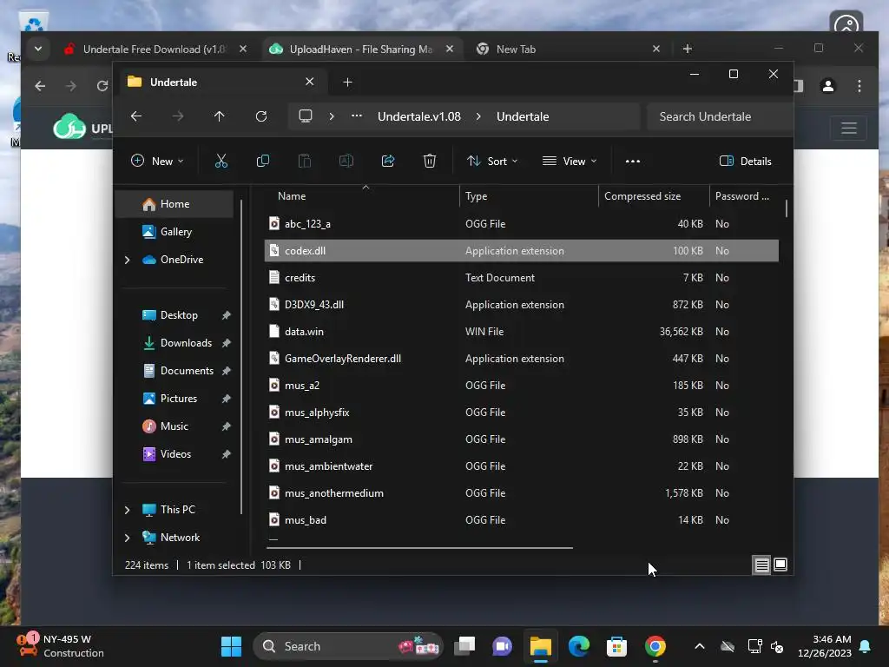
Task: Select the credits text document
Action: point(522,278)
